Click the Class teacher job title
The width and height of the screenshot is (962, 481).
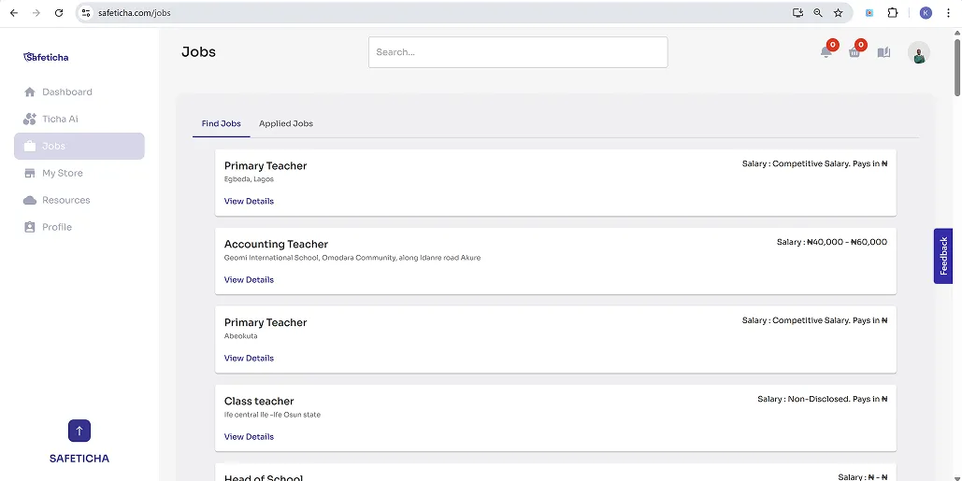point(259,401)
